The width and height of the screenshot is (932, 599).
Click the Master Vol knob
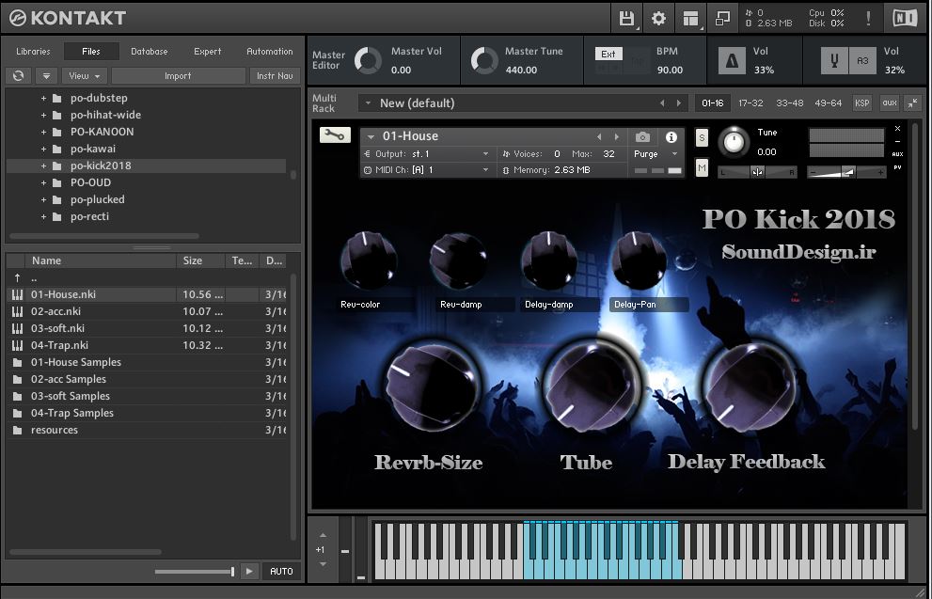tap(368, 60)
